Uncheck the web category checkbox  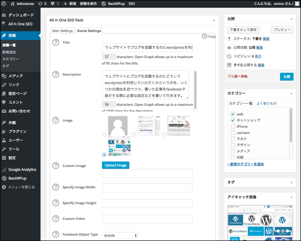[233, 114]
